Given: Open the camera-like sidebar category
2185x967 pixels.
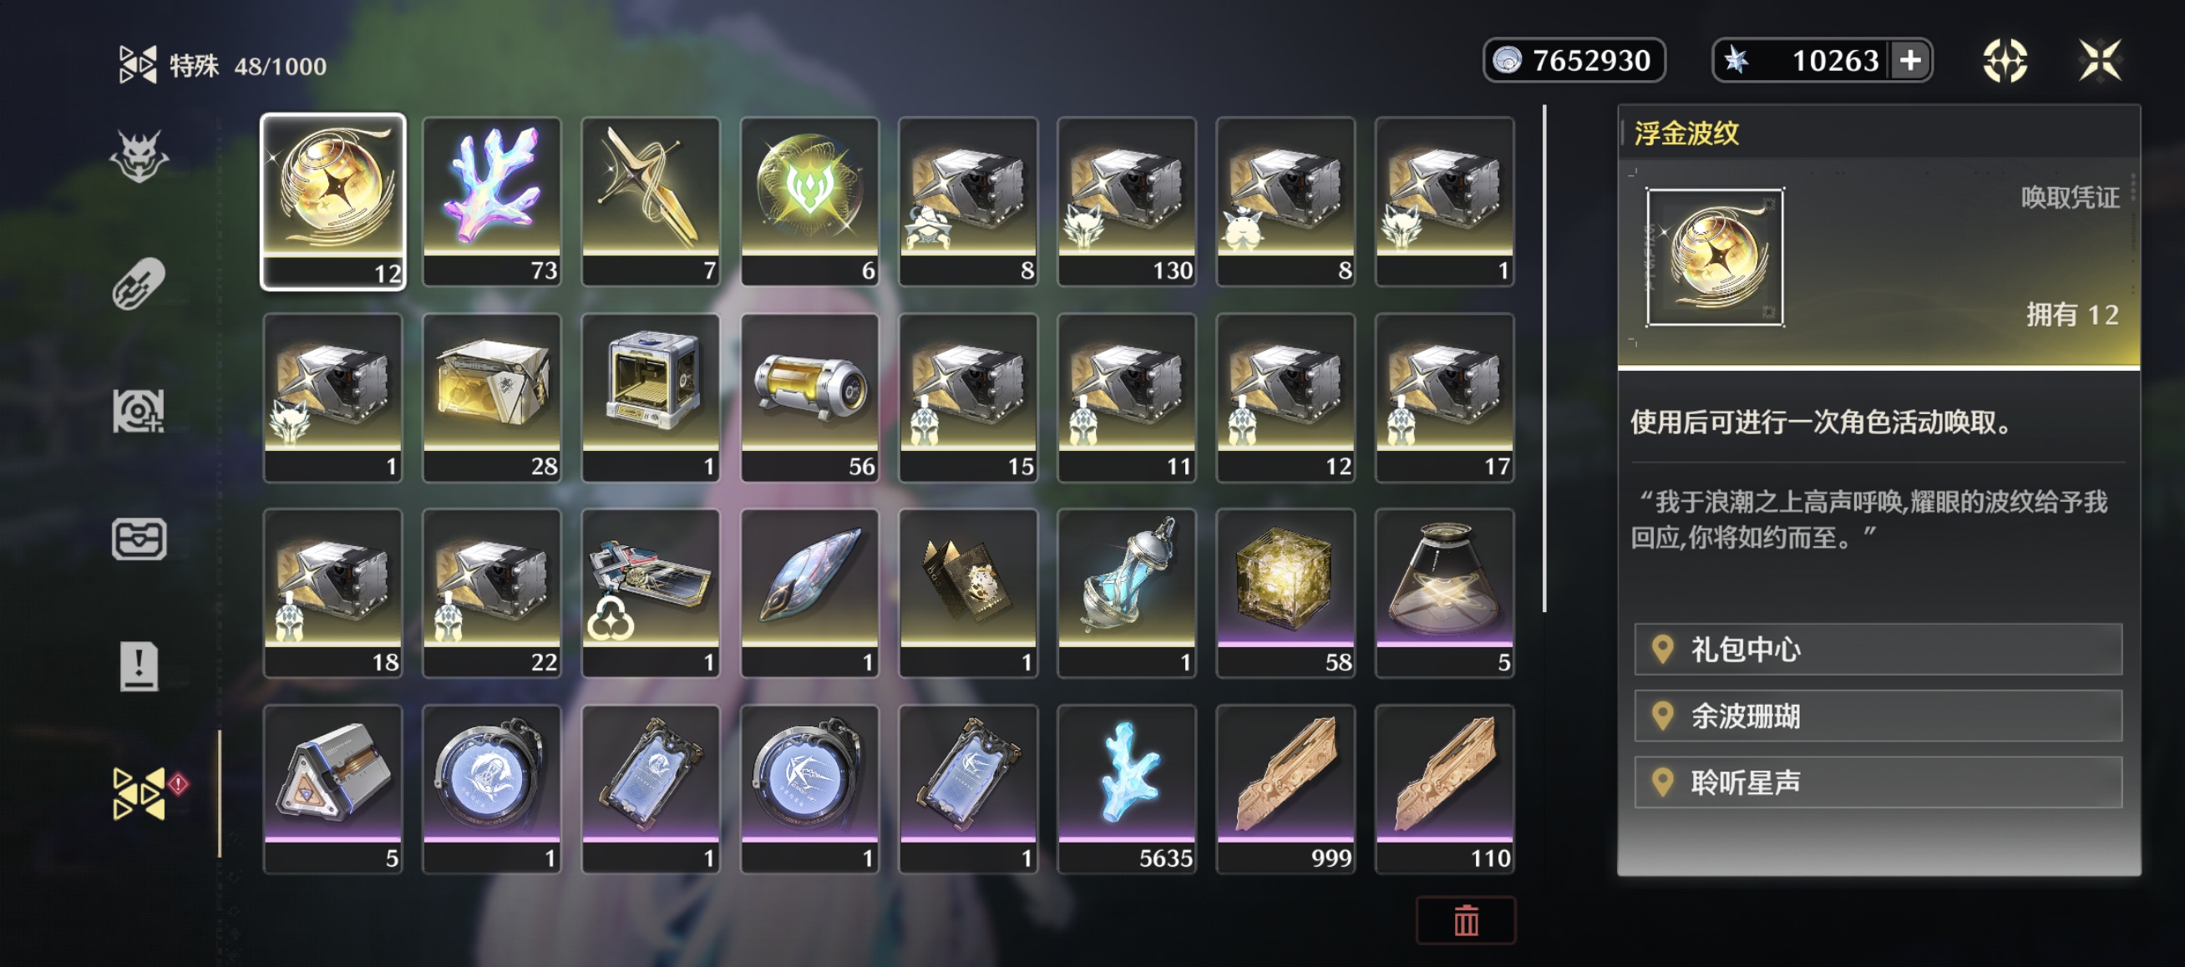Looking at the screenshot, I should tap(139, 411).
